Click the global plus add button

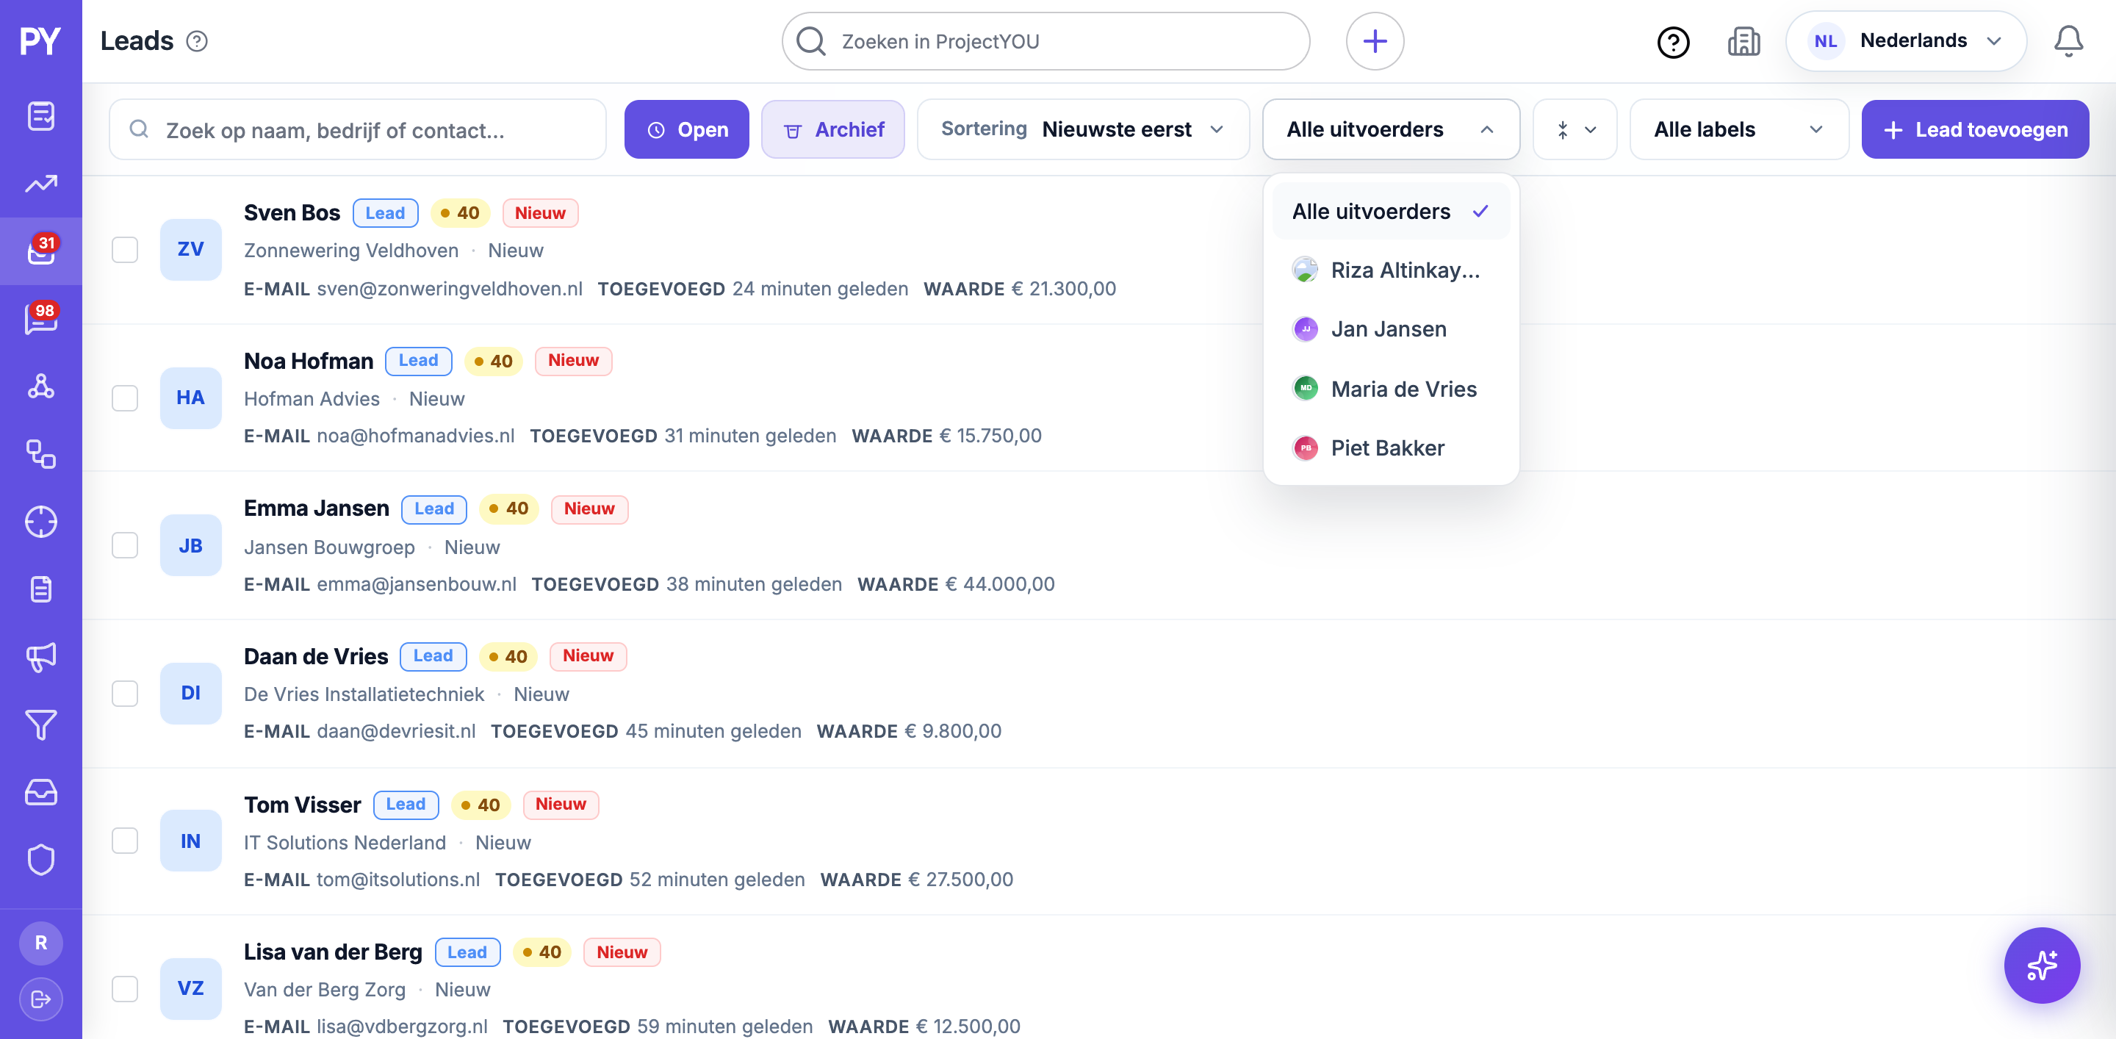tap(1375, 41)
